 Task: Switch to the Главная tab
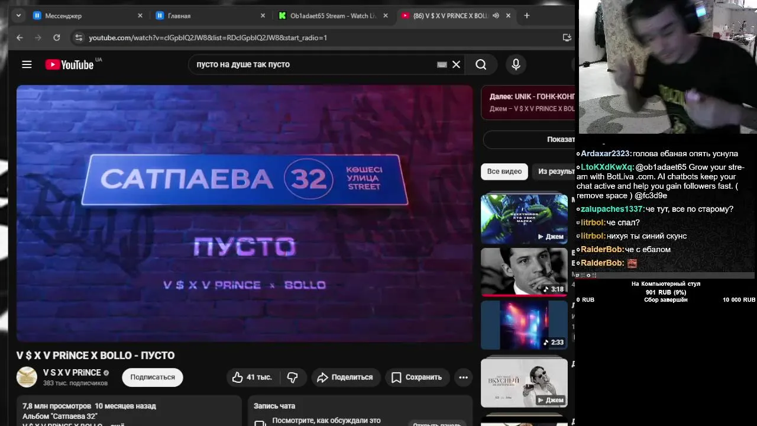point(211,15)
